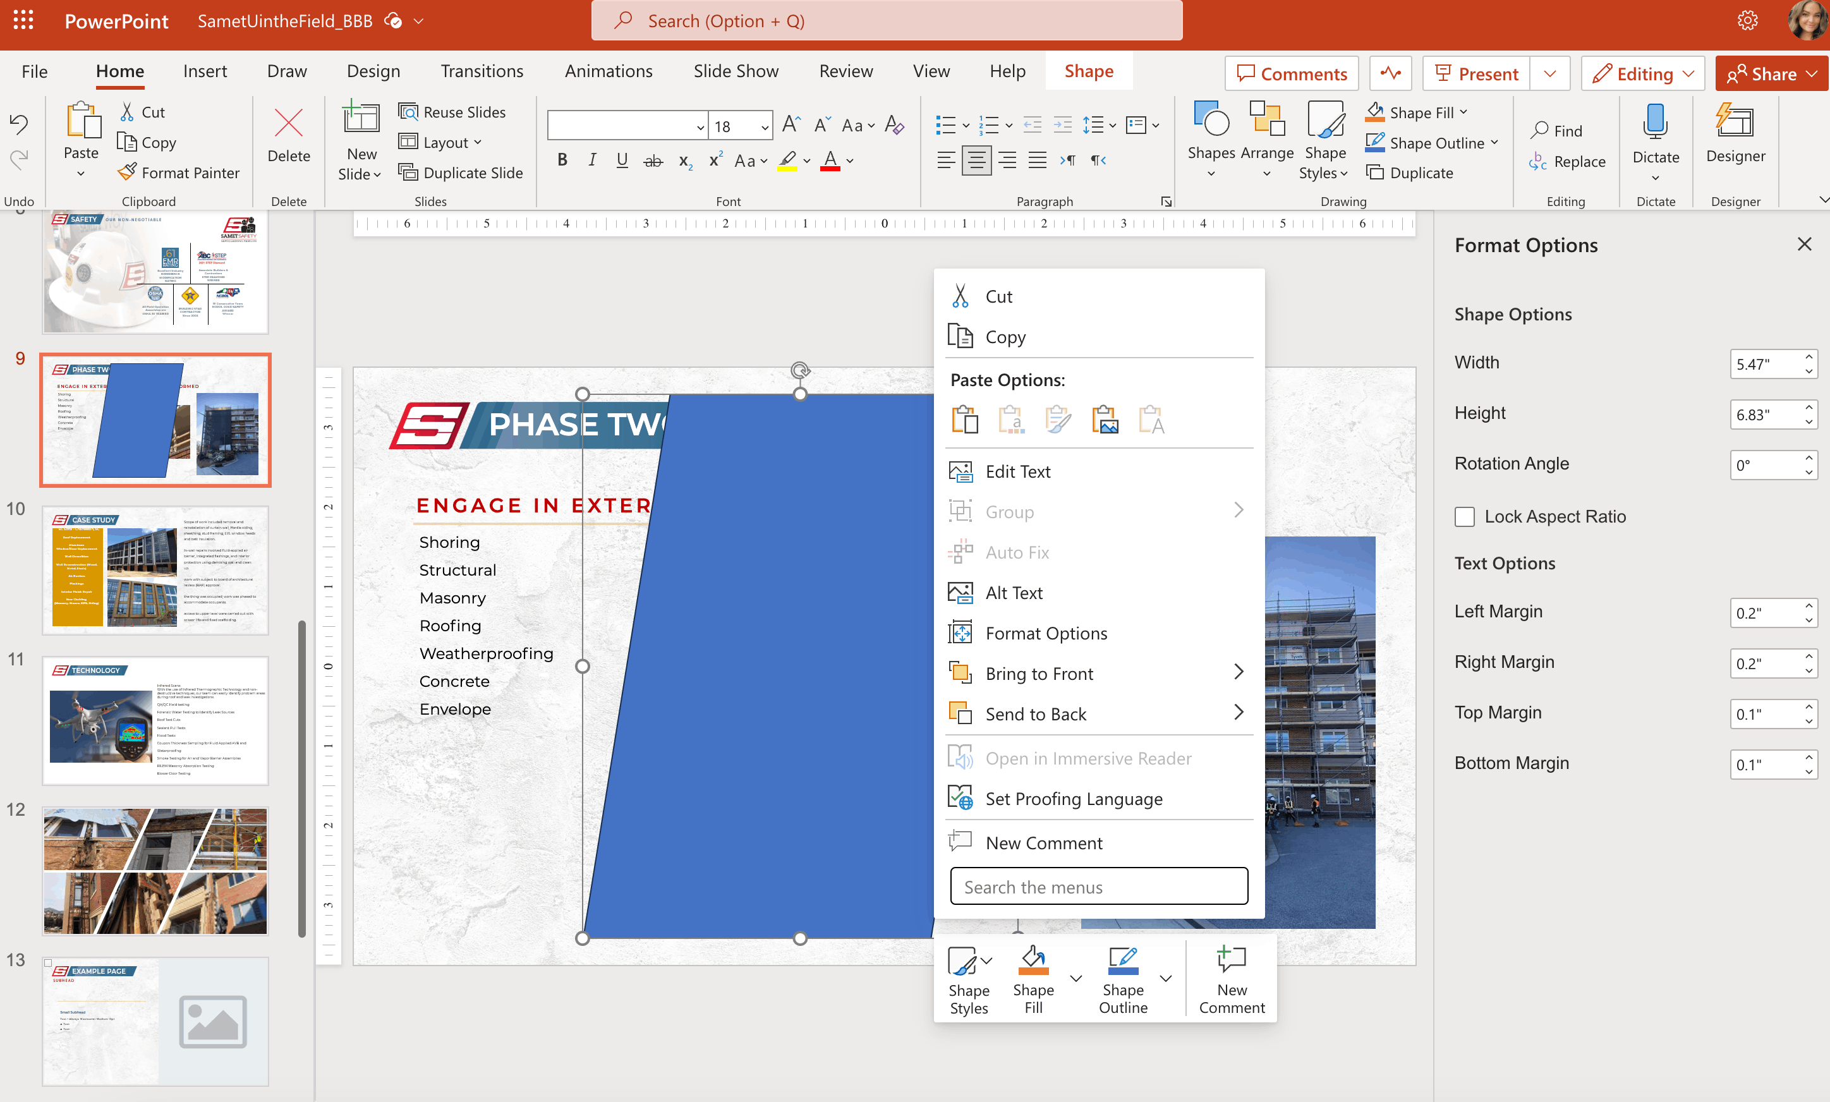1830x1102 pixels.
Task: Click the center align text icon
Action: pyautogui.click(x=976, y=160)
